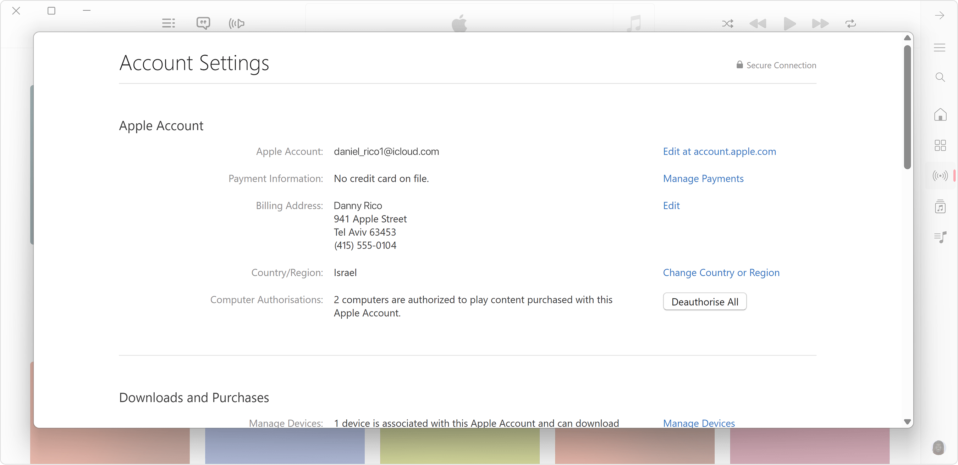Toggle shuffle playback
Image resolution: width=958 pixels, height=465 pixels.
coord(727,24)
